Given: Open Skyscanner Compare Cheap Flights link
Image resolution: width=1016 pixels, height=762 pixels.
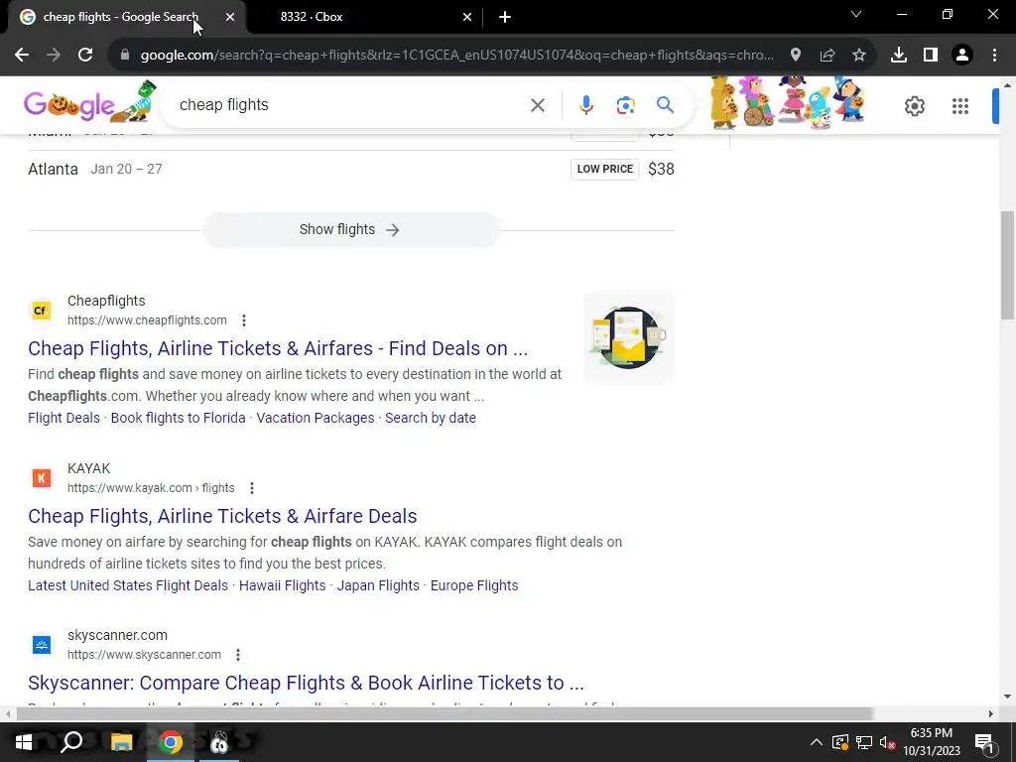Looking at the screenshot, I should click(306, 683).
